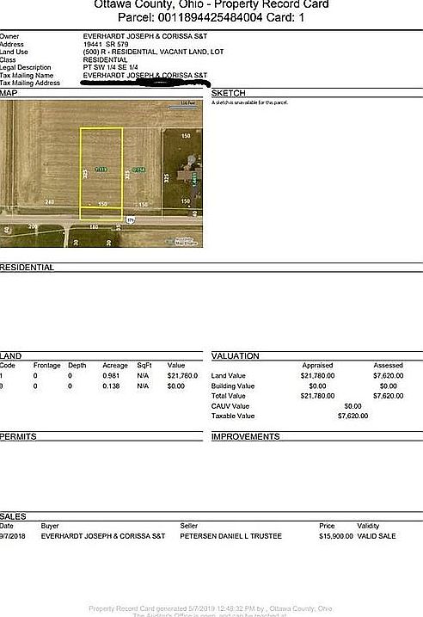The height and width of the screenshot is (617, 423).
Task: Click the green acreage label right of yellow parcel
Action: coord(138,170)
